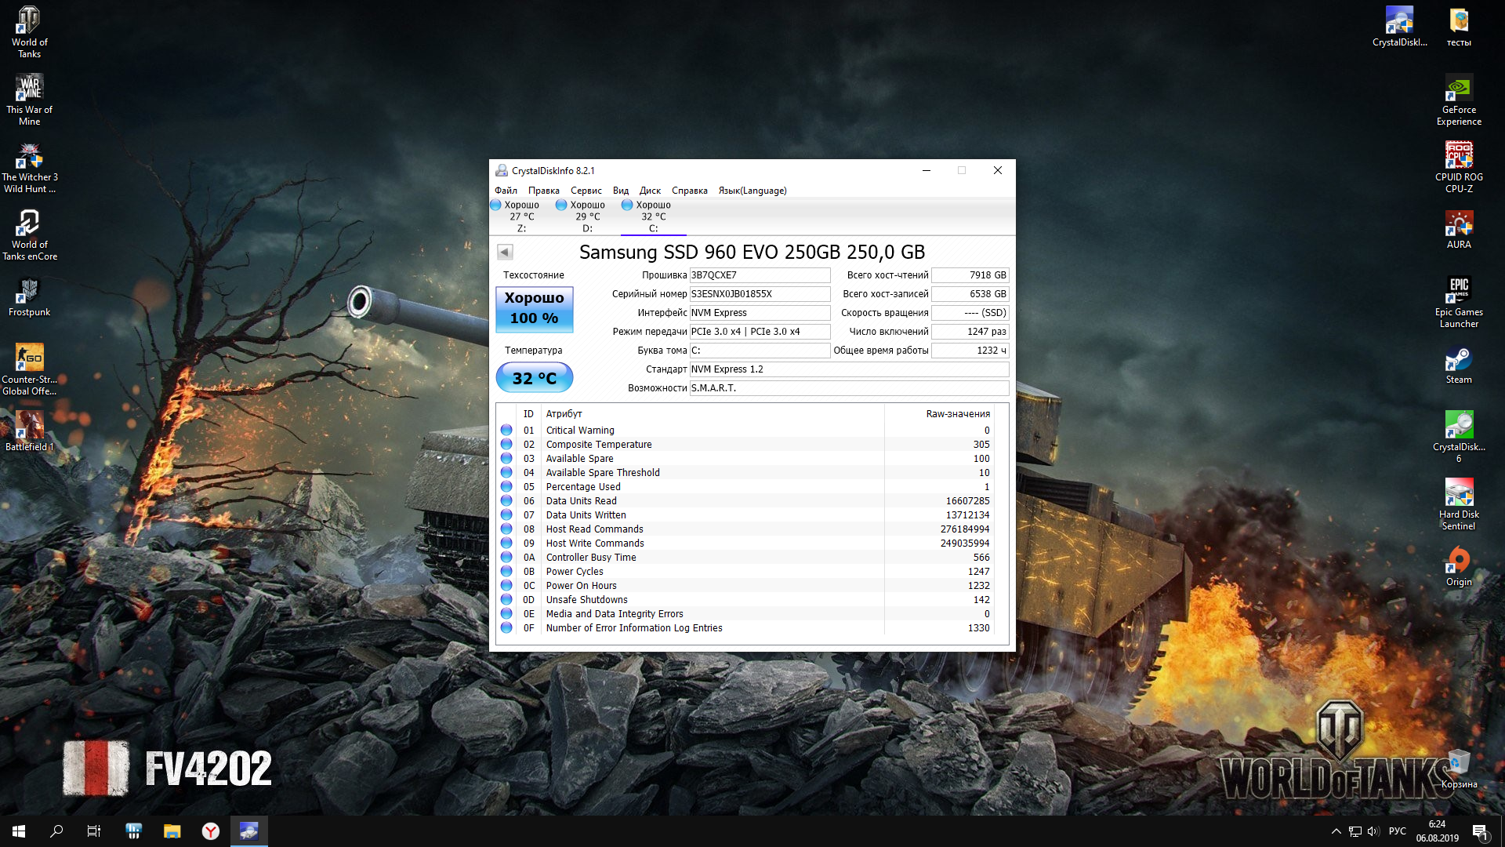Click the previous disk arrow button
The image size is (1505, 847).
505,252
